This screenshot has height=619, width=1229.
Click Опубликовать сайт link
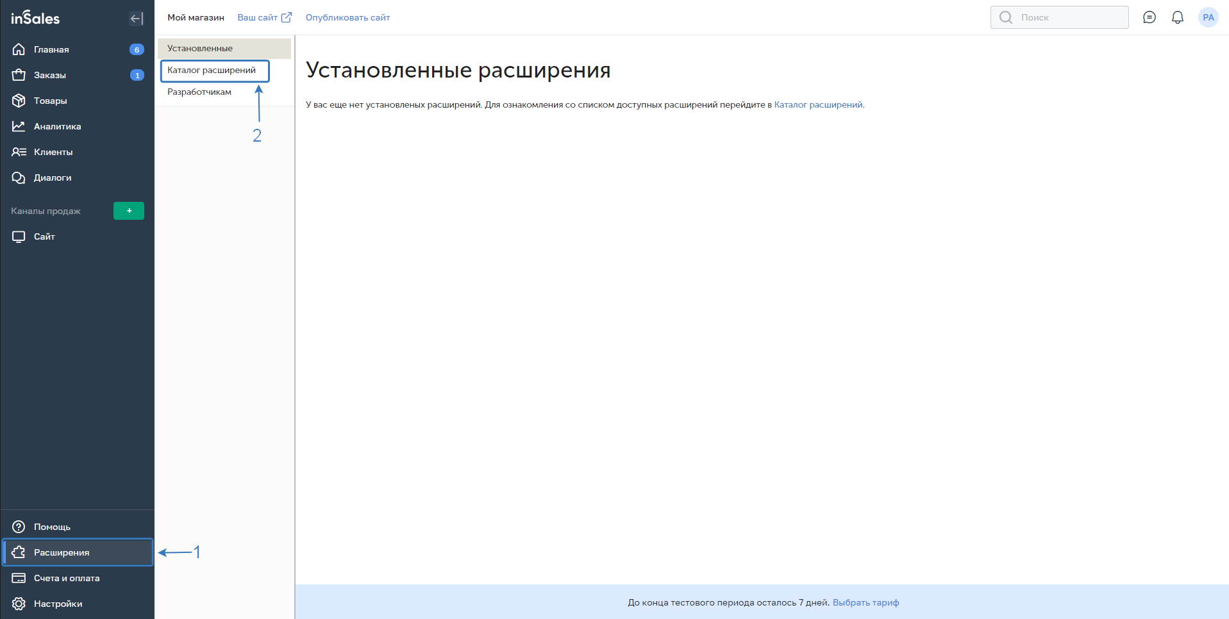[348, 17]
